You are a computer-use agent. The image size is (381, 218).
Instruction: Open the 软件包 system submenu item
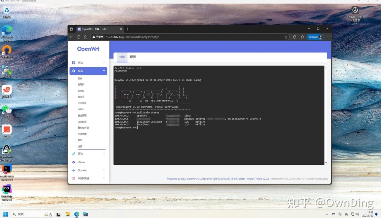(x=81, y=91)
